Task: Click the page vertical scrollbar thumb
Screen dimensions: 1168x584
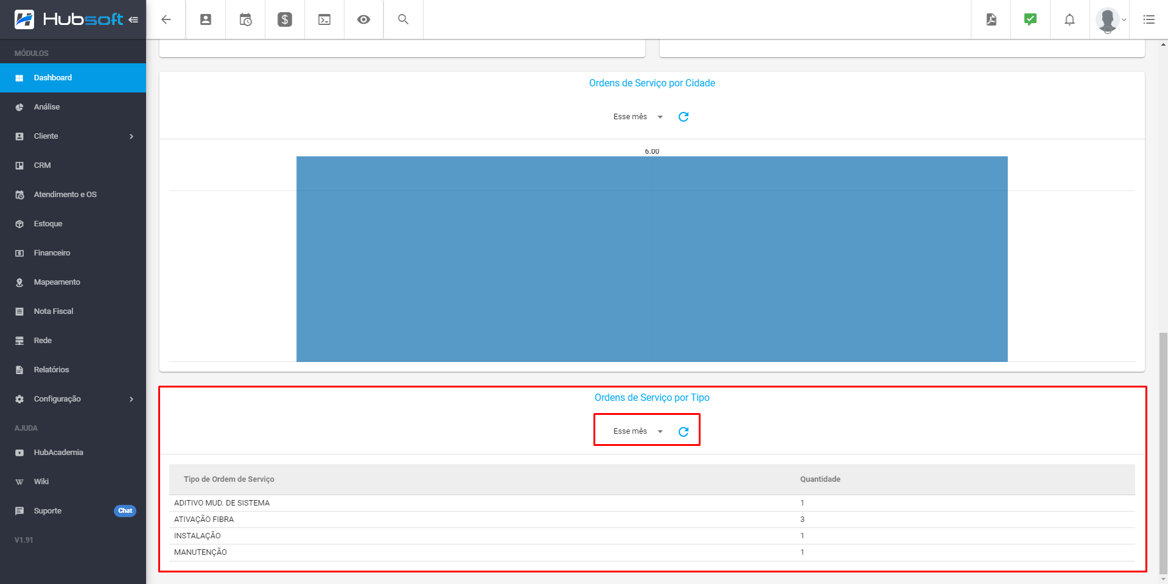Action: click(x=1164, y=453)
